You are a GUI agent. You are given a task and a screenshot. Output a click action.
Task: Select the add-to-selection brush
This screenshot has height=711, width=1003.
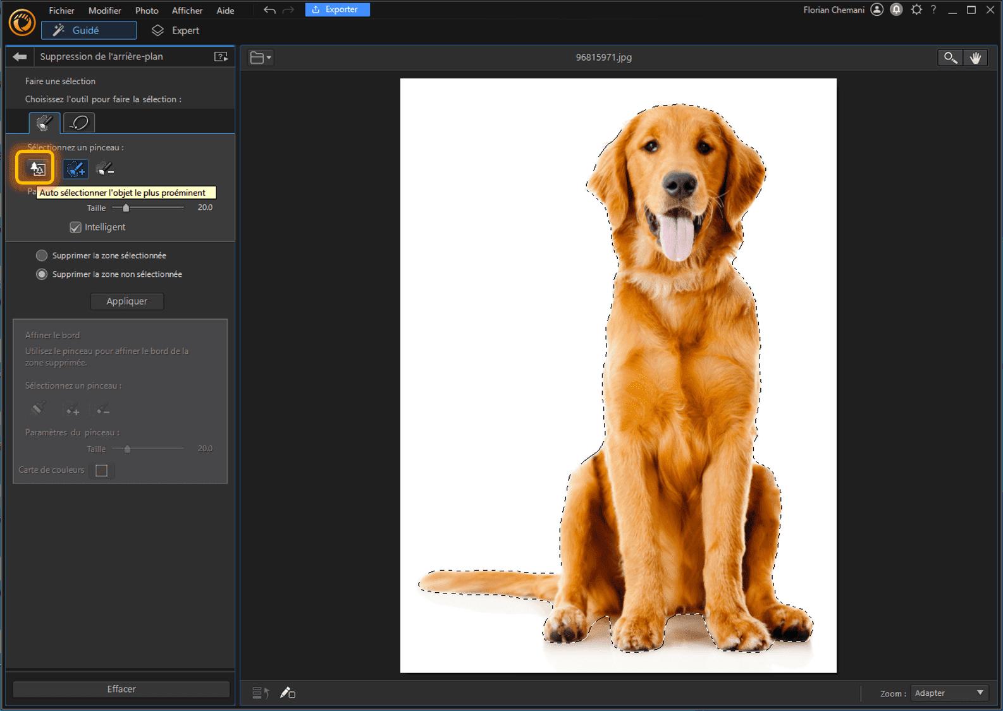tap(76, 169)
